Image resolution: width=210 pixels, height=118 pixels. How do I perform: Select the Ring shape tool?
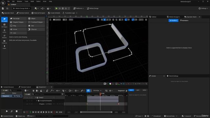click(18, 26)
